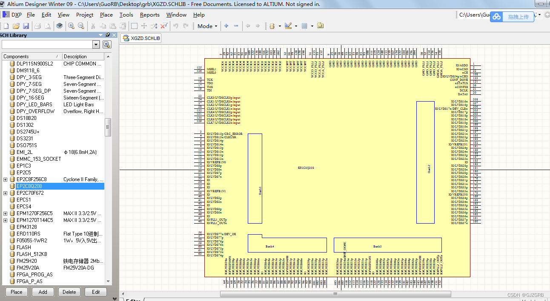Open the Save document icon
The image size is (550, 301).
(x=26, y=26)
